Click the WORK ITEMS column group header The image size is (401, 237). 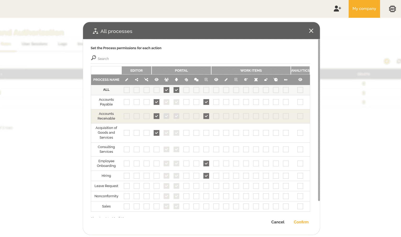click(251, 71)
